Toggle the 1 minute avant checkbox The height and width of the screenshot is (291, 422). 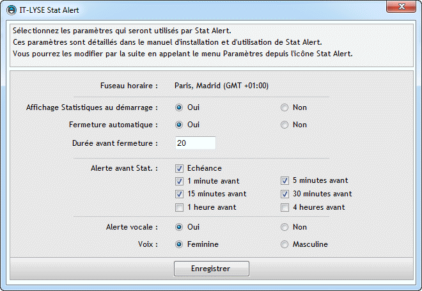coord(179,181)
